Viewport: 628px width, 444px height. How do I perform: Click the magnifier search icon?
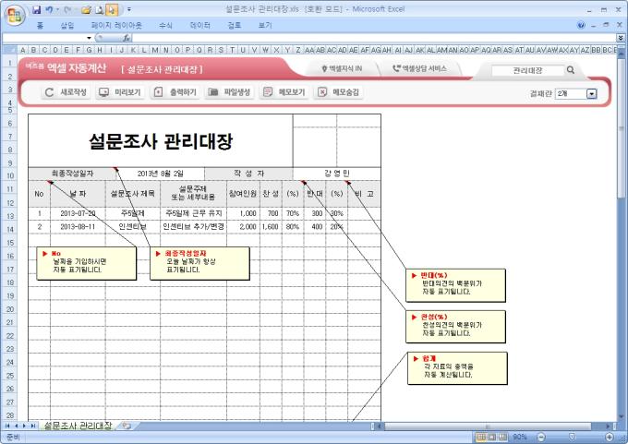tap(571, 70)
